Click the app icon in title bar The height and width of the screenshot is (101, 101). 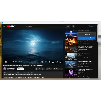3,23
